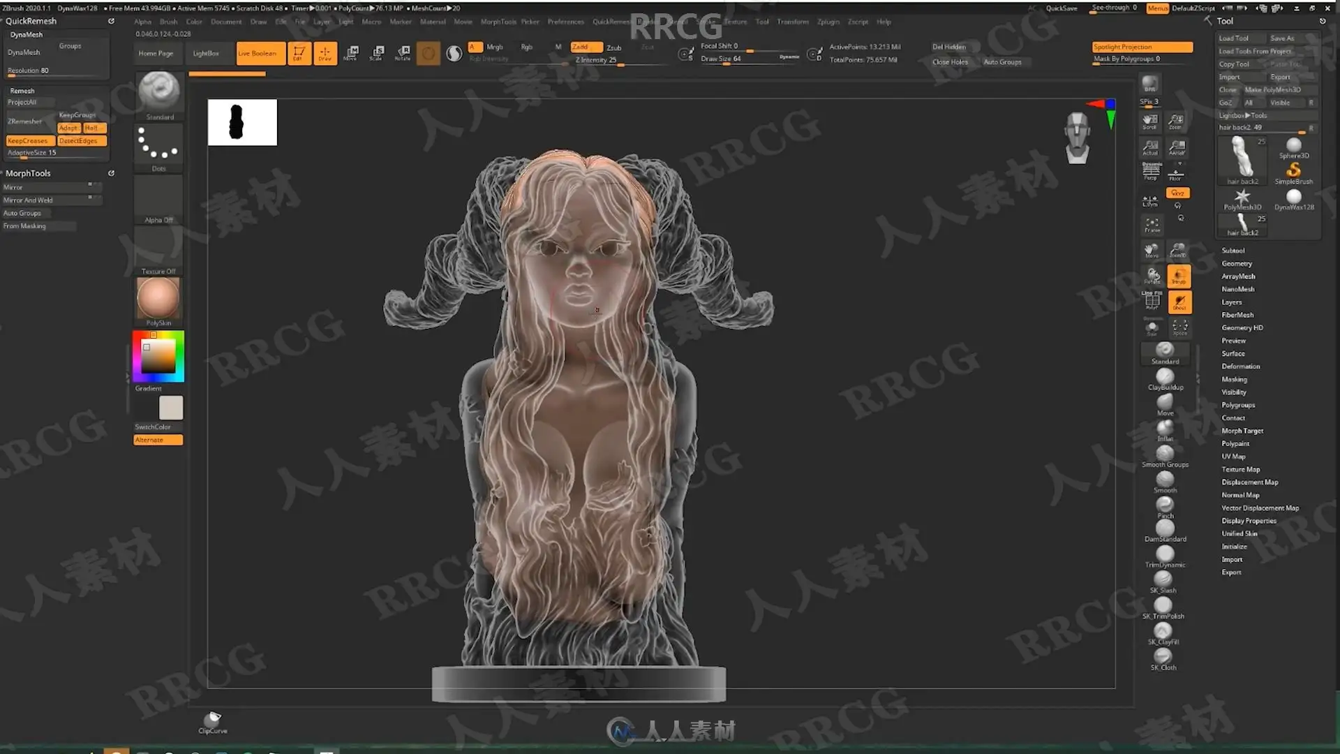Click the Close Holes button
Screen dimensions: 1340x754
950,62
